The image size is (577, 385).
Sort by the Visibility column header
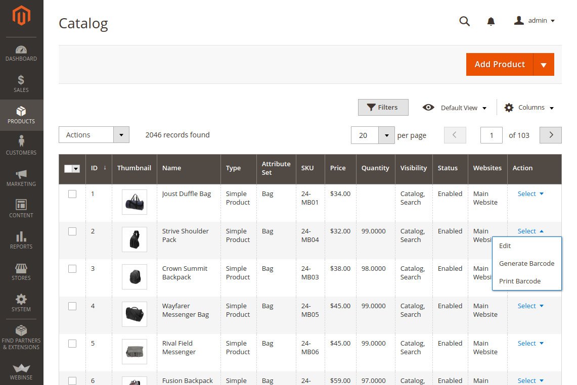pyautogui.click(x=414, y=168)
